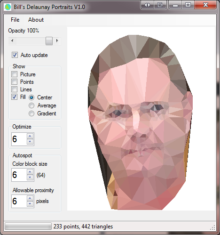
Task: Click the Opacity slider thumb
Action: pos(49,41)
